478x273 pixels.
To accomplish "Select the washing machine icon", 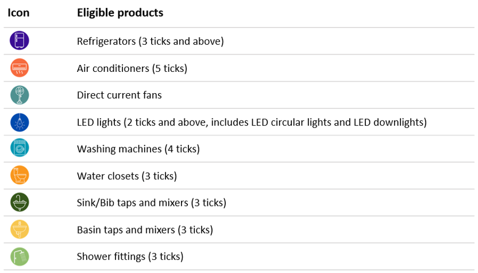I will [x=20, y=148].
